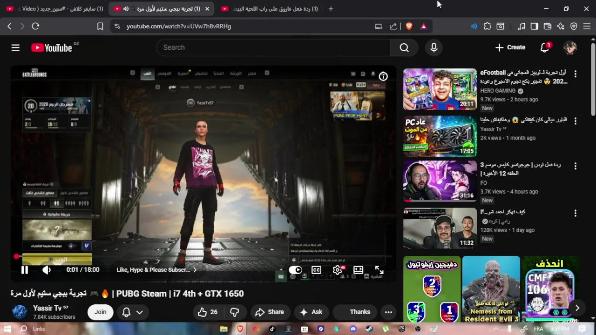The image size is (596, 335).
Task: Click the browser address bar URL
Action: pyautogui.click(x=179, y=27)
